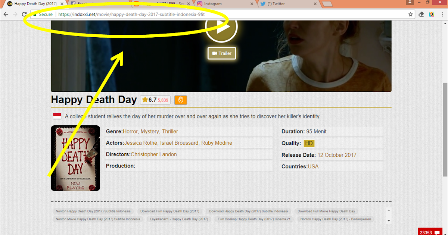This screenshot has width=448, height=235.
Task: Open the red 23353 chat counter widget
Action: click(x=430, y=232)
